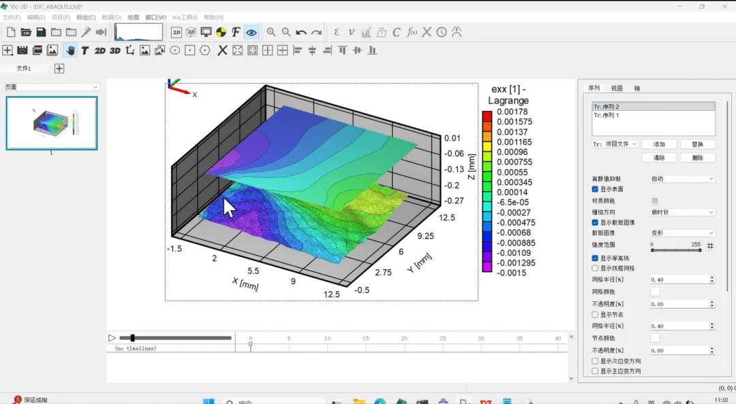Open the 窗口(W) menu
This screenshot has height=404, width=736.
pyautogui.click(x=155, y=17)
